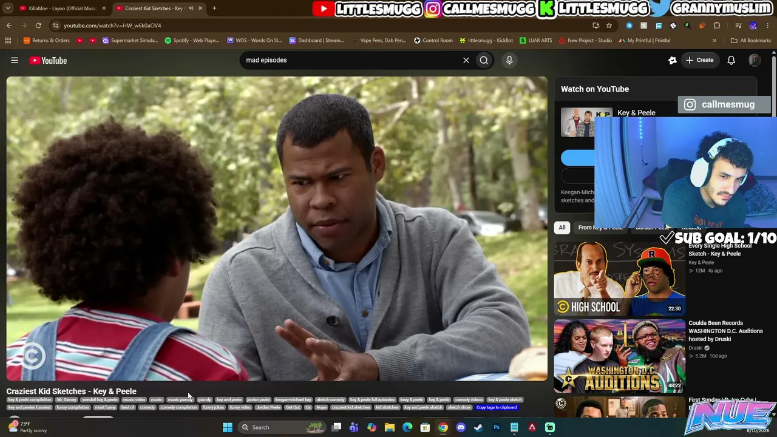Image resolution: width=777 pixels, height=437 pixels.
Task: Start voice search with microphone icon
Action: point(509,60)
